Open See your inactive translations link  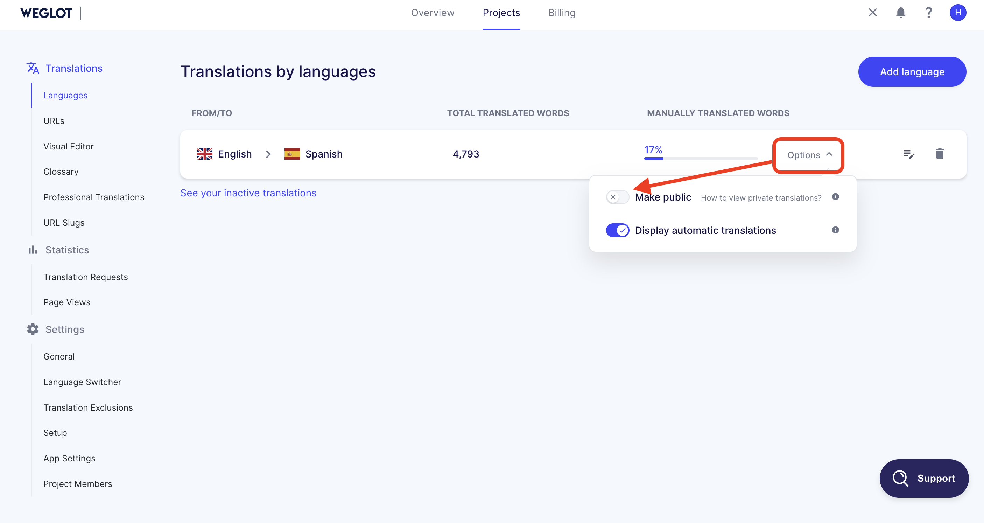pyautogui.click(x=248, y=193)
